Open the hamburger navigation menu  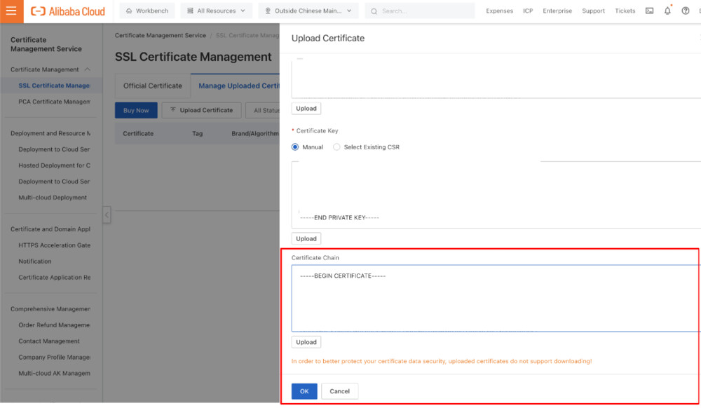click(x=11, y=11)
